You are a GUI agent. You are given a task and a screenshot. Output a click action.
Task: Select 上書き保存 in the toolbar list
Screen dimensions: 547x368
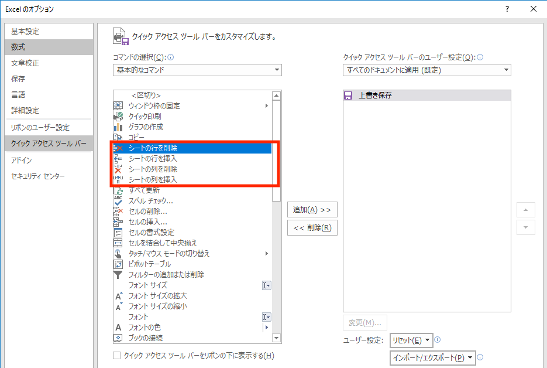[x=427, y=96]
